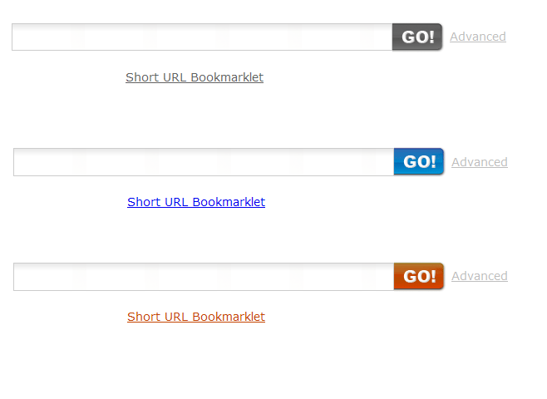
Task: Select the Bookmarklet link under middle field
Action: coord(196,202)
